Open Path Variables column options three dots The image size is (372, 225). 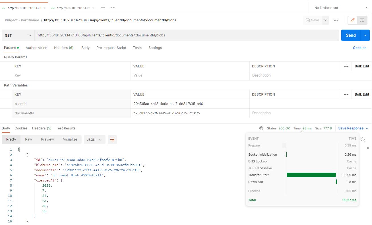pyautogui.click(x=346, y=94)
